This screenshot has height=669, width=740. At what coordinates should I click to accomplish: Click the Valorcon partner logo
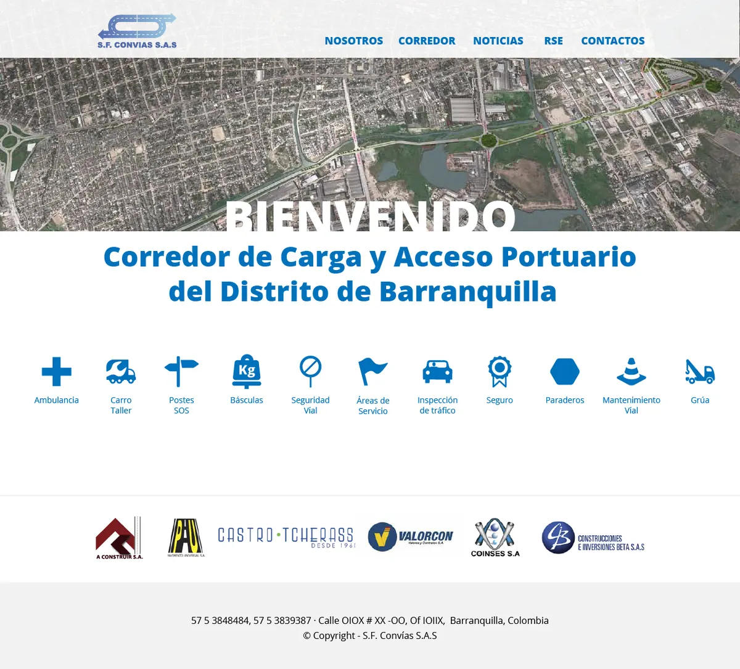[x=410, y=536]
